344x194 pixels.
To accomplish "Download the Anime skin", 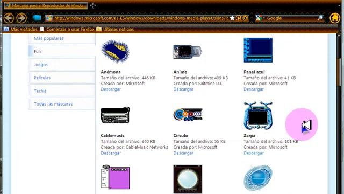I will coord(183,89).
